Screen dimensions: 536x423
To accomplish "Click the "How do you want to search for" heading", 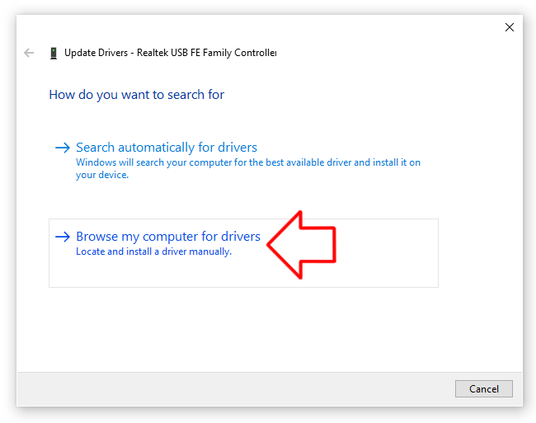I will (x=137, y=95).
